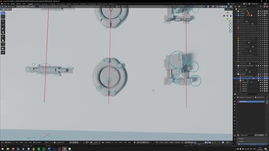The height and width of the screenshot is (151, 269).
Task: Open the 3D viewport editor type selector
Action: tap(3, 7)
